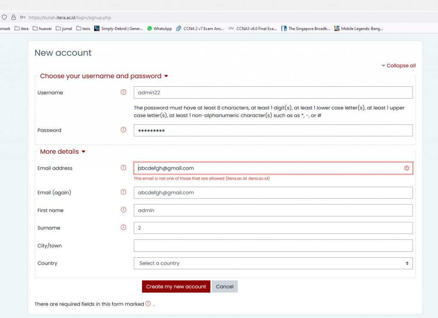The image size is (438, 318).
Task: Open the 'tesis' bookmark folder
Action: (x=83, y=29)
